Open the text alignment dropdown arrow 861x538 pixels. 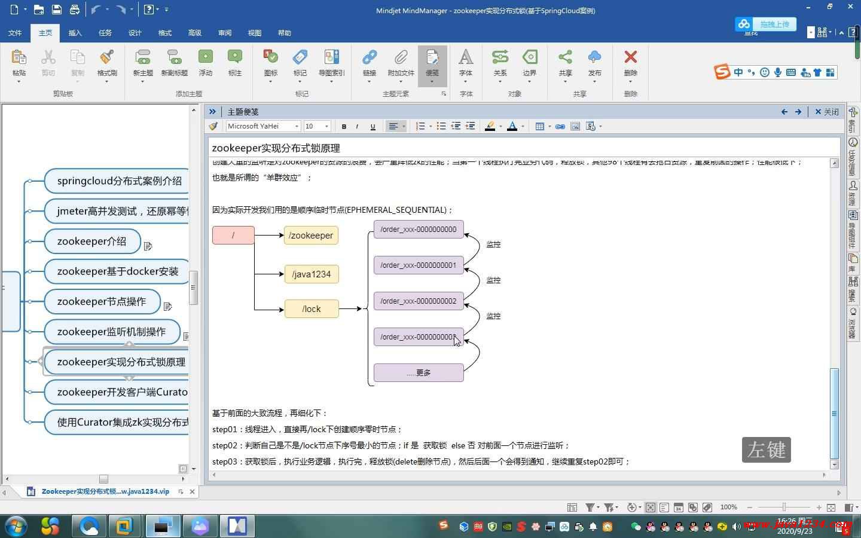[404, 126]
